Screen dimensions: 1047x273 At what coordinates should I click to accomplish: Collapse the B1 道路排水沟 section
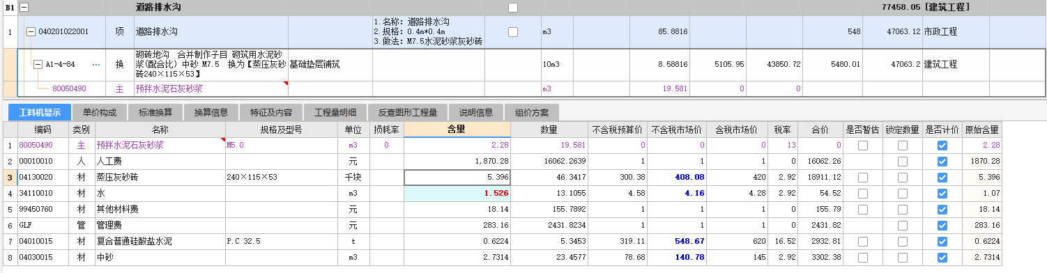24,8
